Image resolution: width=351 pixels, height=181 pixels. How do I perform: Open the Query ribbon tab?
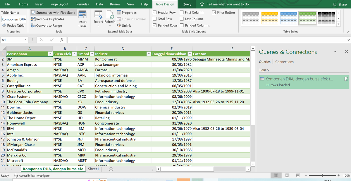187,4
